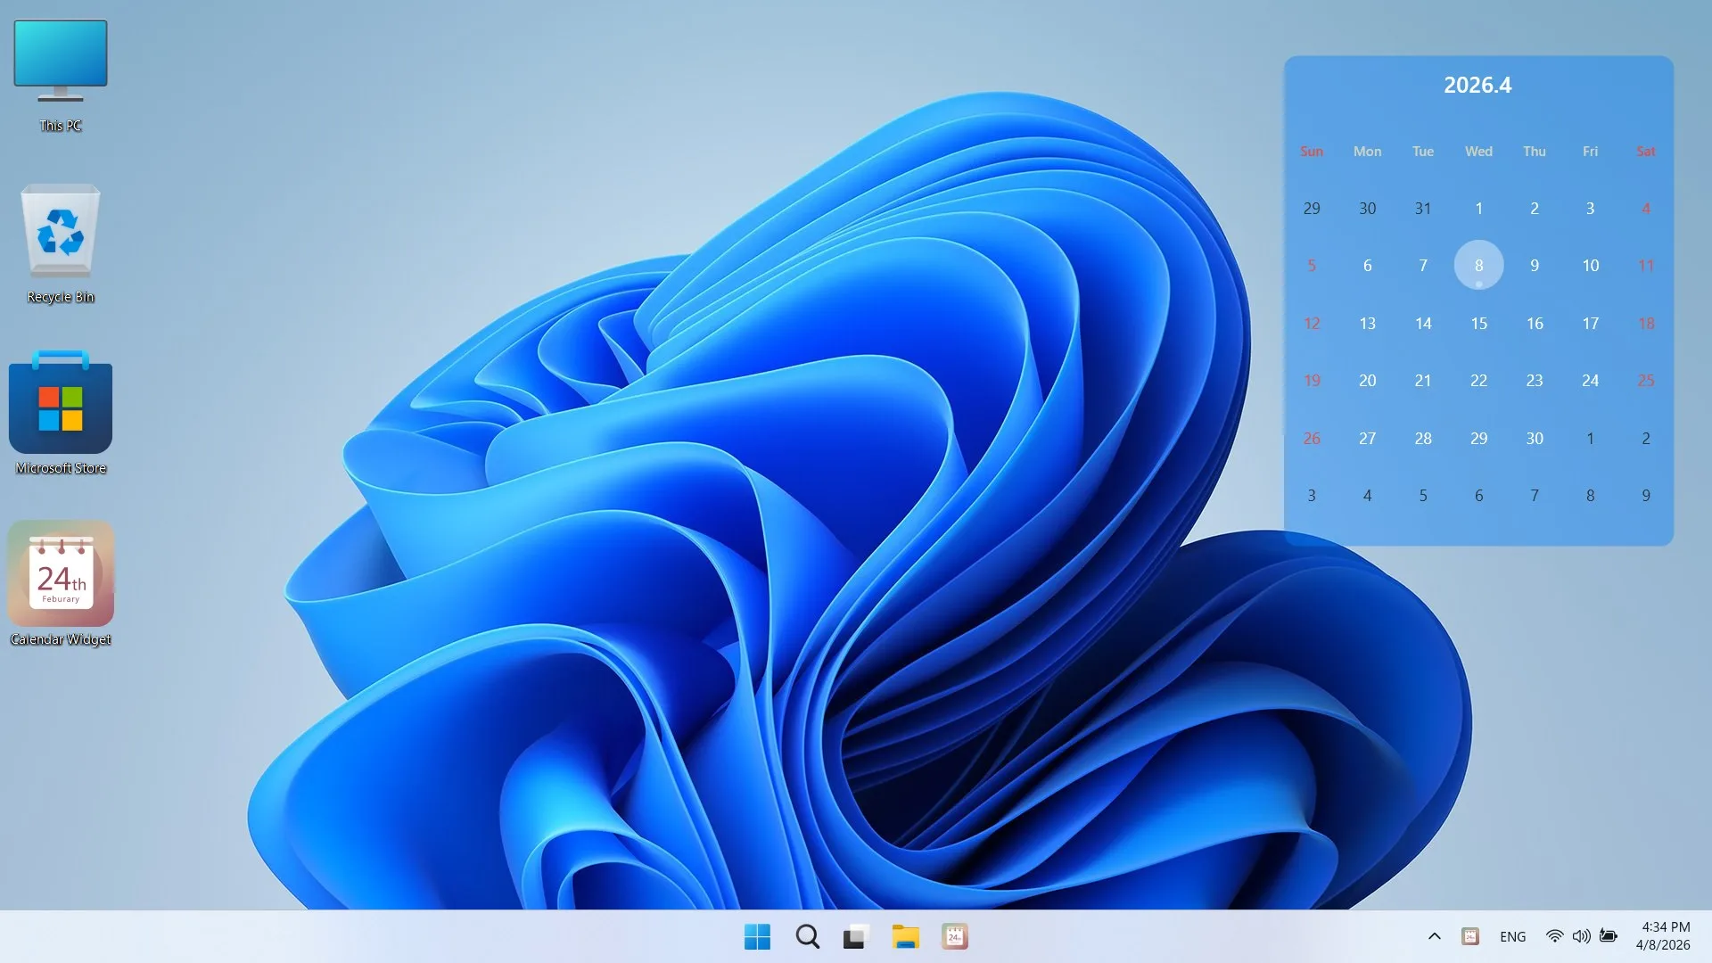This screenshot has width=1712, height=963.
Task: Select today's date 8 highlighted in calendar
Action: pos(1478,265)
